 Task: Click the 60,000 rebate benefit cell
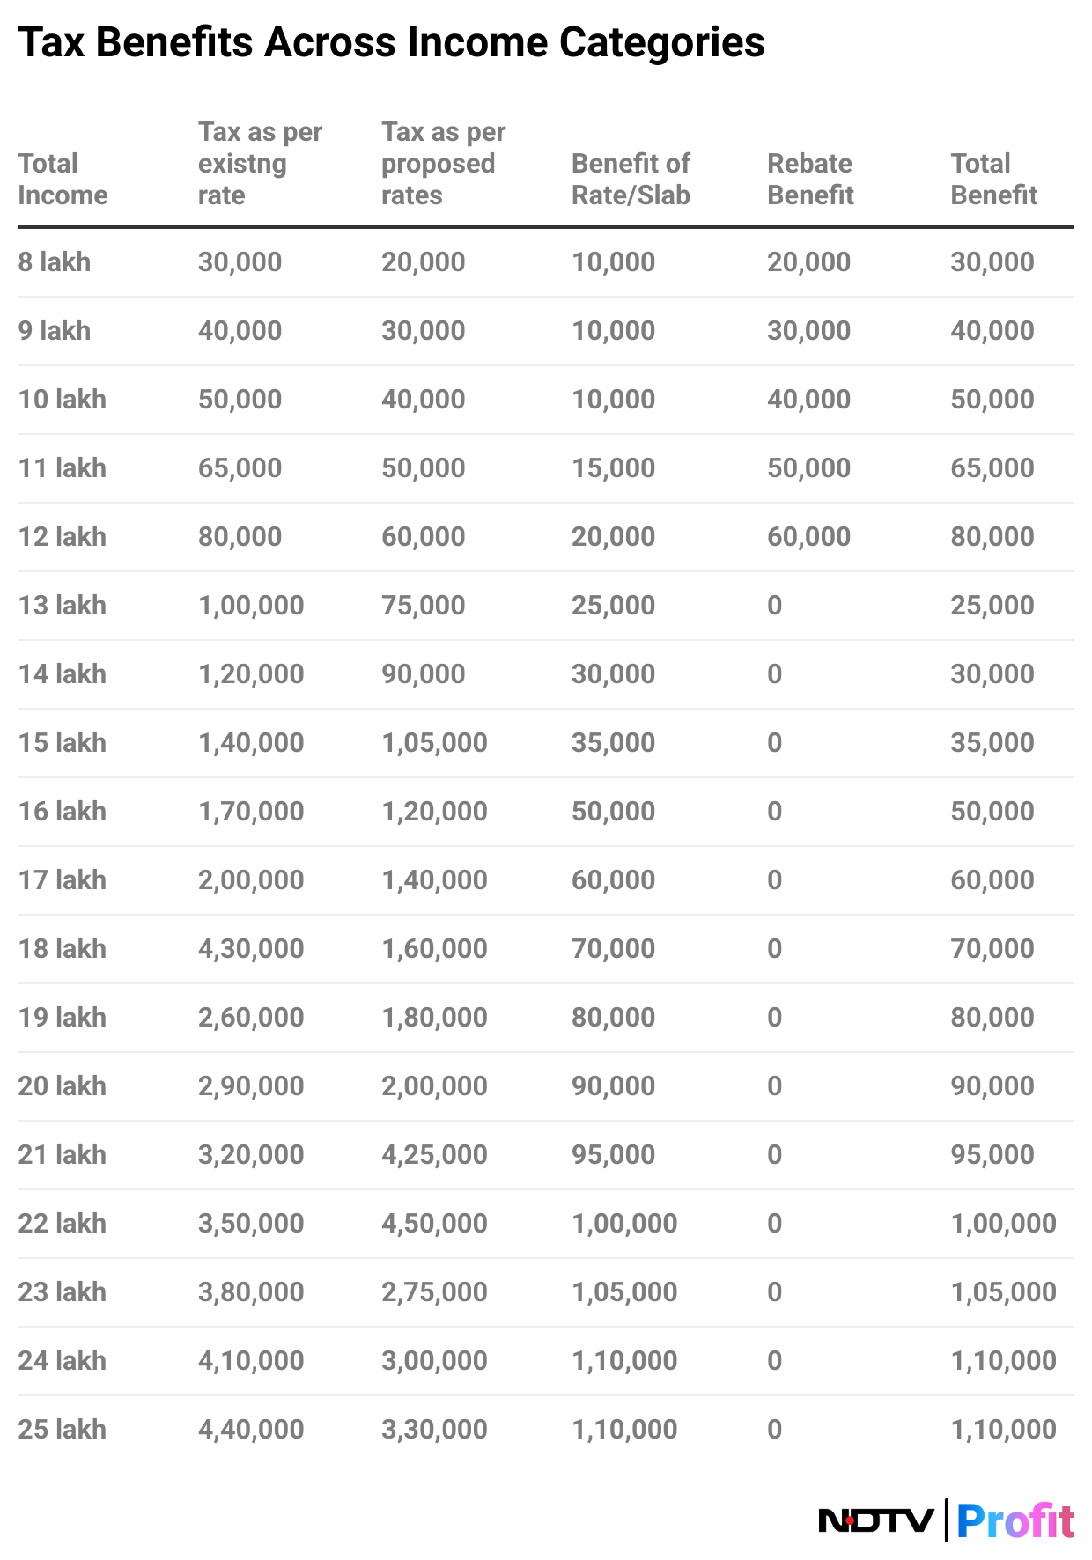click(808, 536)
